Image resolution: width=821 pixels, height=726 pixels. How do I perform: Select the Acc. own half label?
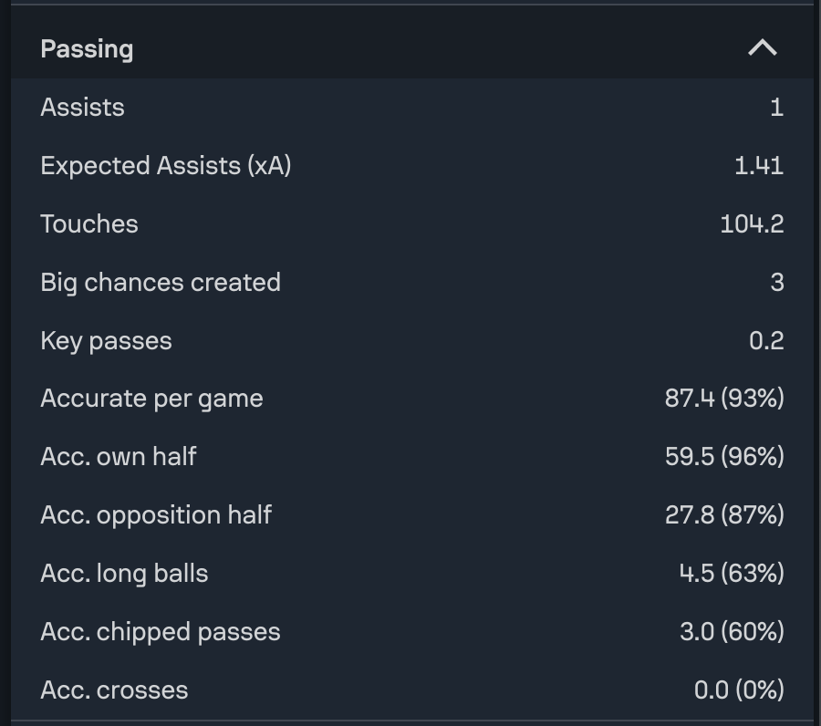[119, 457]
